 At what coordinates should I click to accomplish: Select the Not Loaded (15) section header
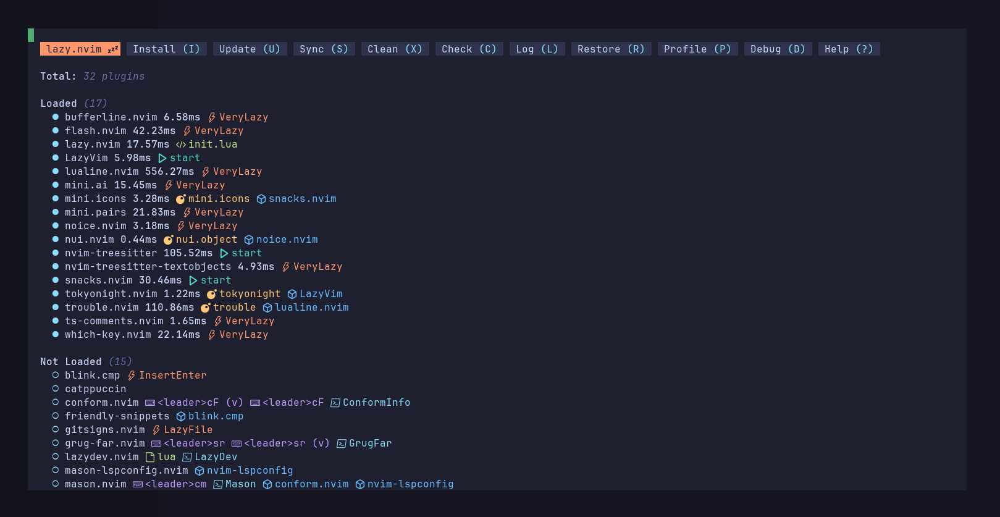[x=86, y=362]
